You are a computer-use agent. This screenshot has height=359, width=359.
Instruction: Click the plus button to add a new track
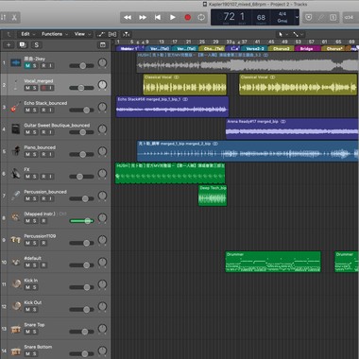coord(9,45)
